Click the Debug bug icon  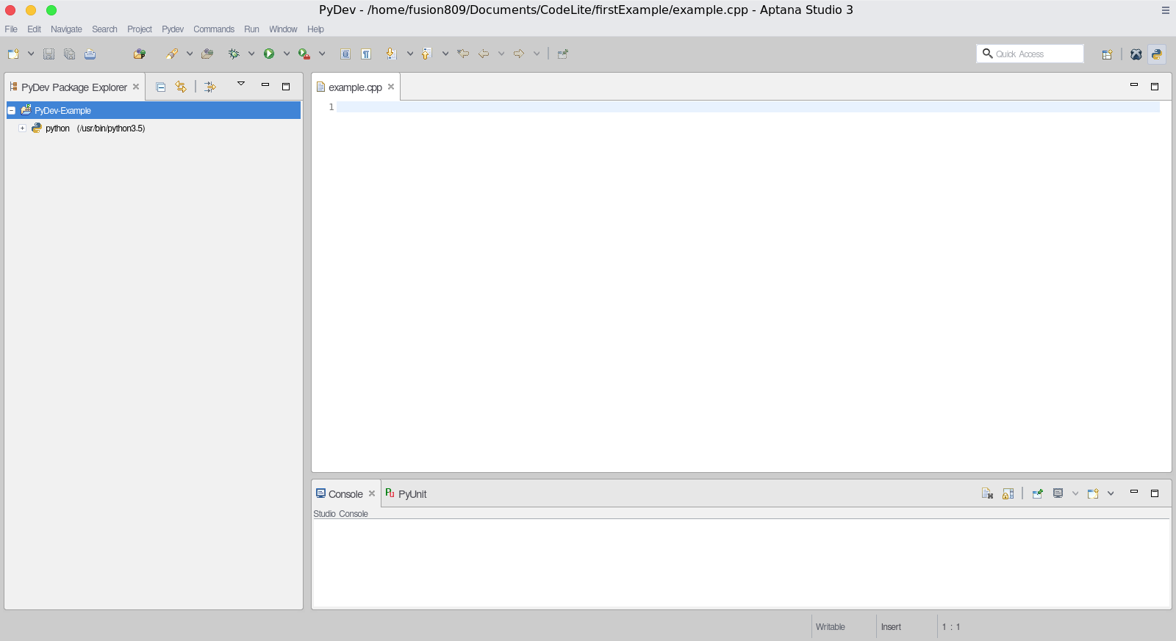(x=234, y=54)
